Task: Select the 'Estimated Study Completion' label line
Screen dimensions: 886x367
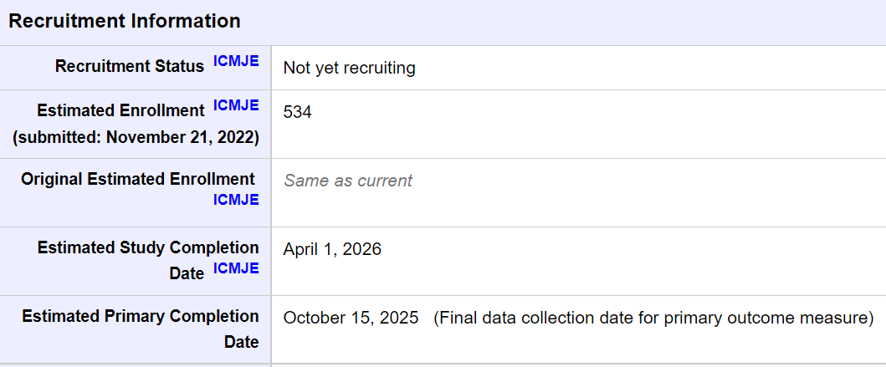Action: click(x=148, y=247)
